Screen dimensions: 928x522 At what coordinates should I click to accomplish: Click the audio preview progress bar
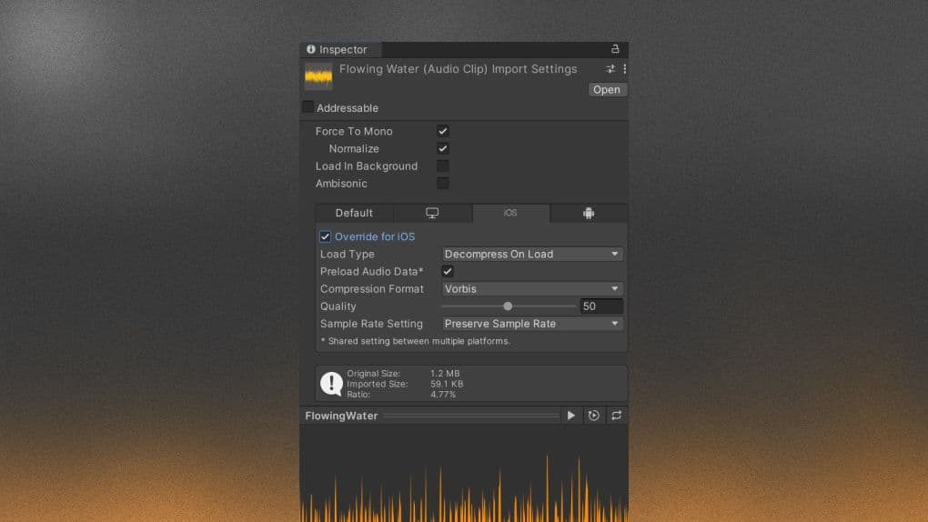tap(470, 417)
